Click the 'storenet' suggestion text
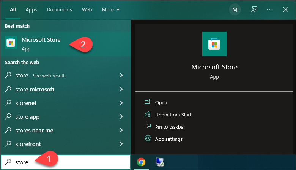296x170 pixels. (26, 103)
